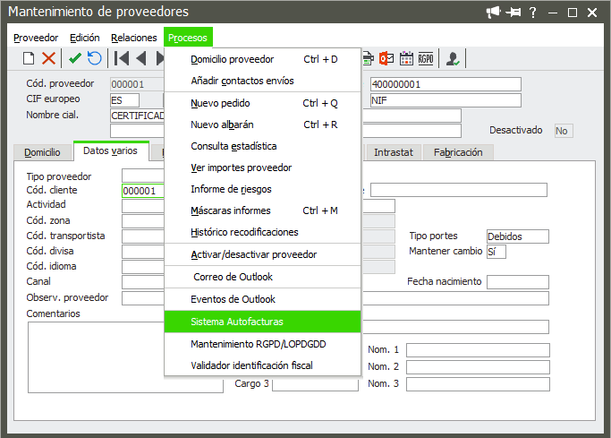The height and width of the screenshot is (438, 611).
Task: Click the new document icon in toolbar
Action: click(x=29, y=59)
